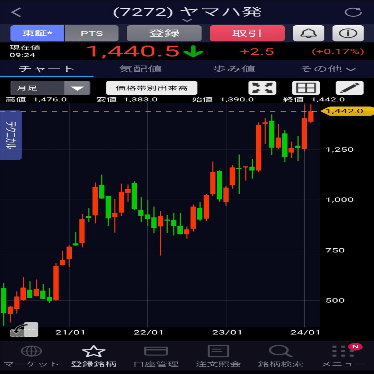Select the 東証* market toggle
The height and width of the screenshot is (374, 374).
tap(37, 33)
